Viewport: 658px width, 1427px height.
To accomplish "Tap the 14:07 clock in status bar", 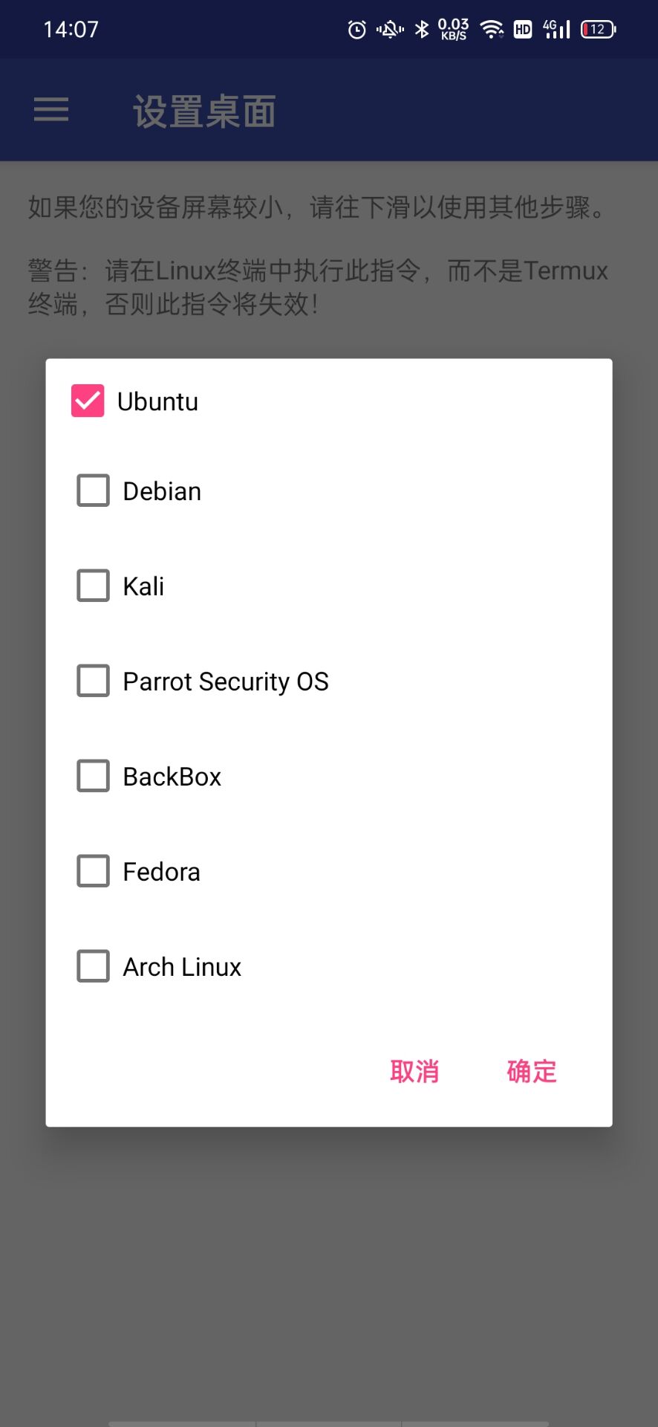I will (71, 30).
